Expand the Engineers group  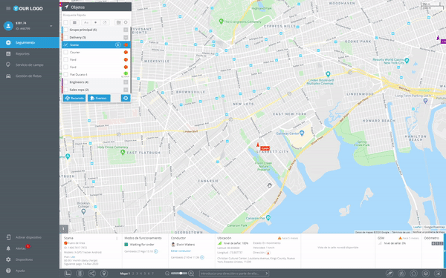pos(126,82)
